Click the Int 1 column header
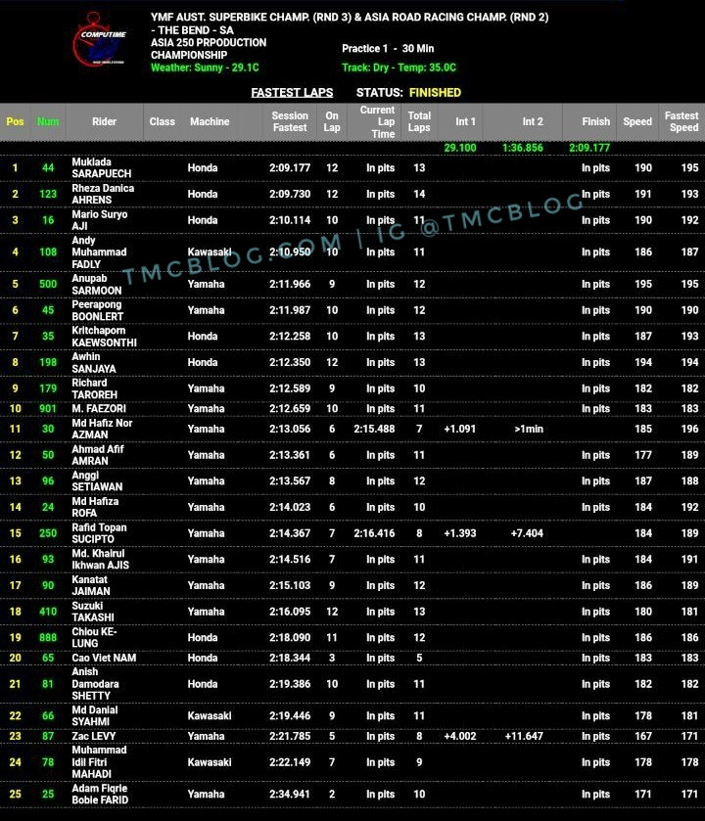This screenshot has width=705, height=821. click(466, 121)
